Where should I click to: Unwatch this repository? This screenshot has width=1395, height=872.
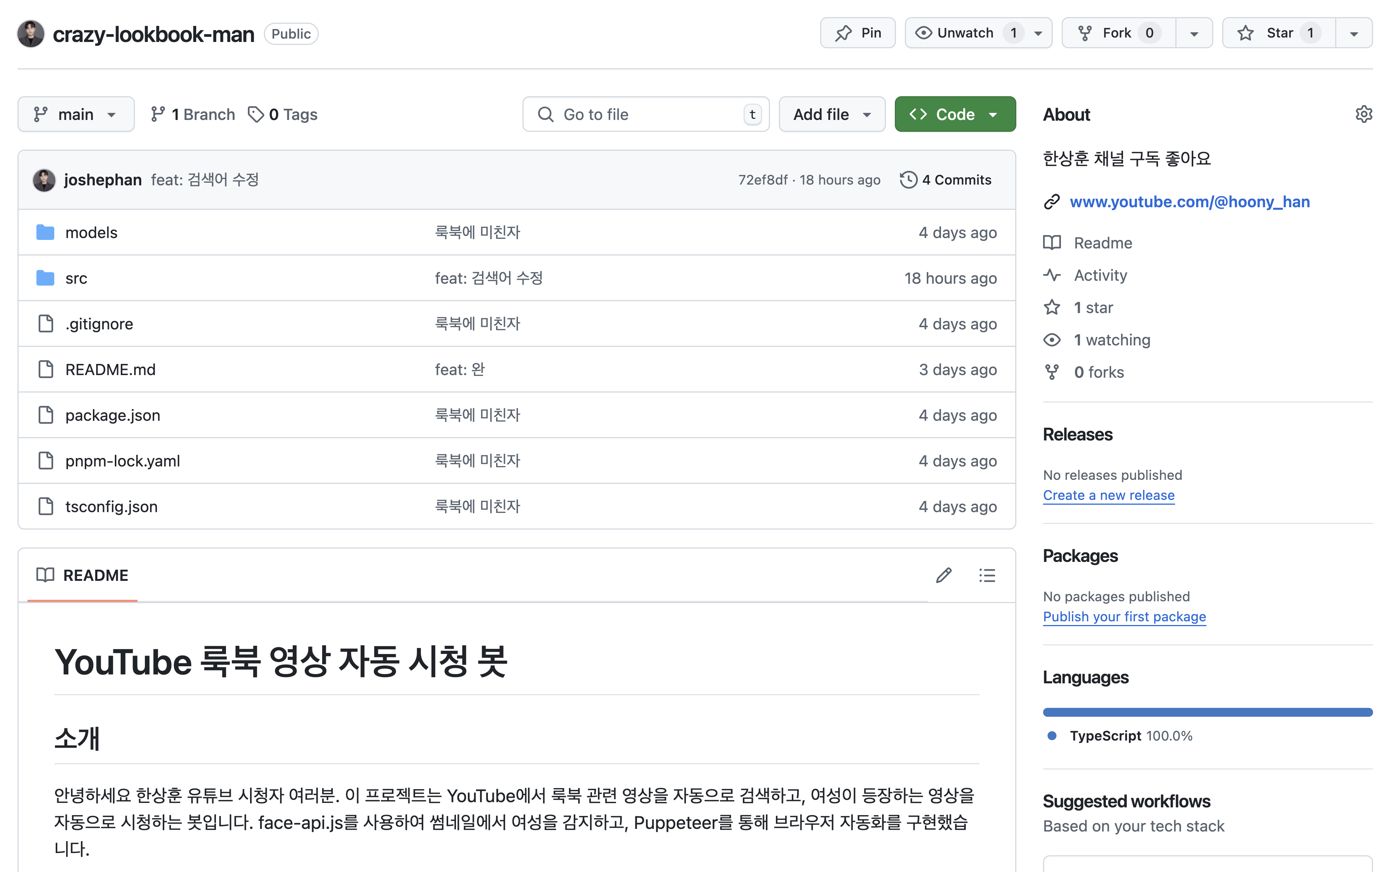[965, 33]
